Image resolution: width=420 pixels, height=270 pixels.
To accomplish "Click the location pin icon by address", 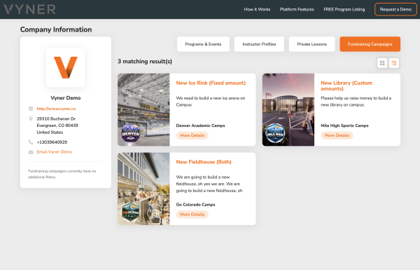I will pos(31,119).
